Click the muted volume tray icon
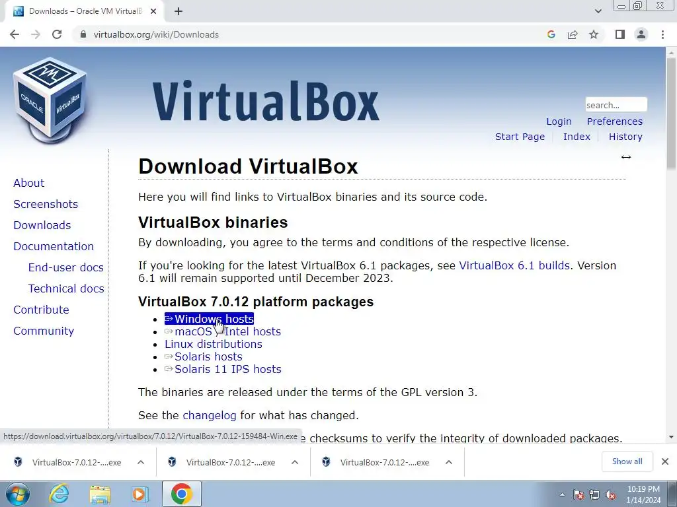Image resolution: width=677 pixels, height=507 pixels. 610,494
